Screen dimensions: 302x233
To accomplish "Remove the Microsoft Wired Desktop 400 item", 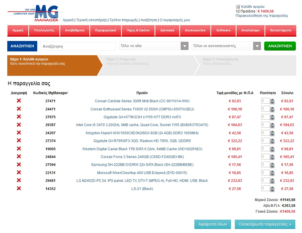I will [x=19, y=172].
